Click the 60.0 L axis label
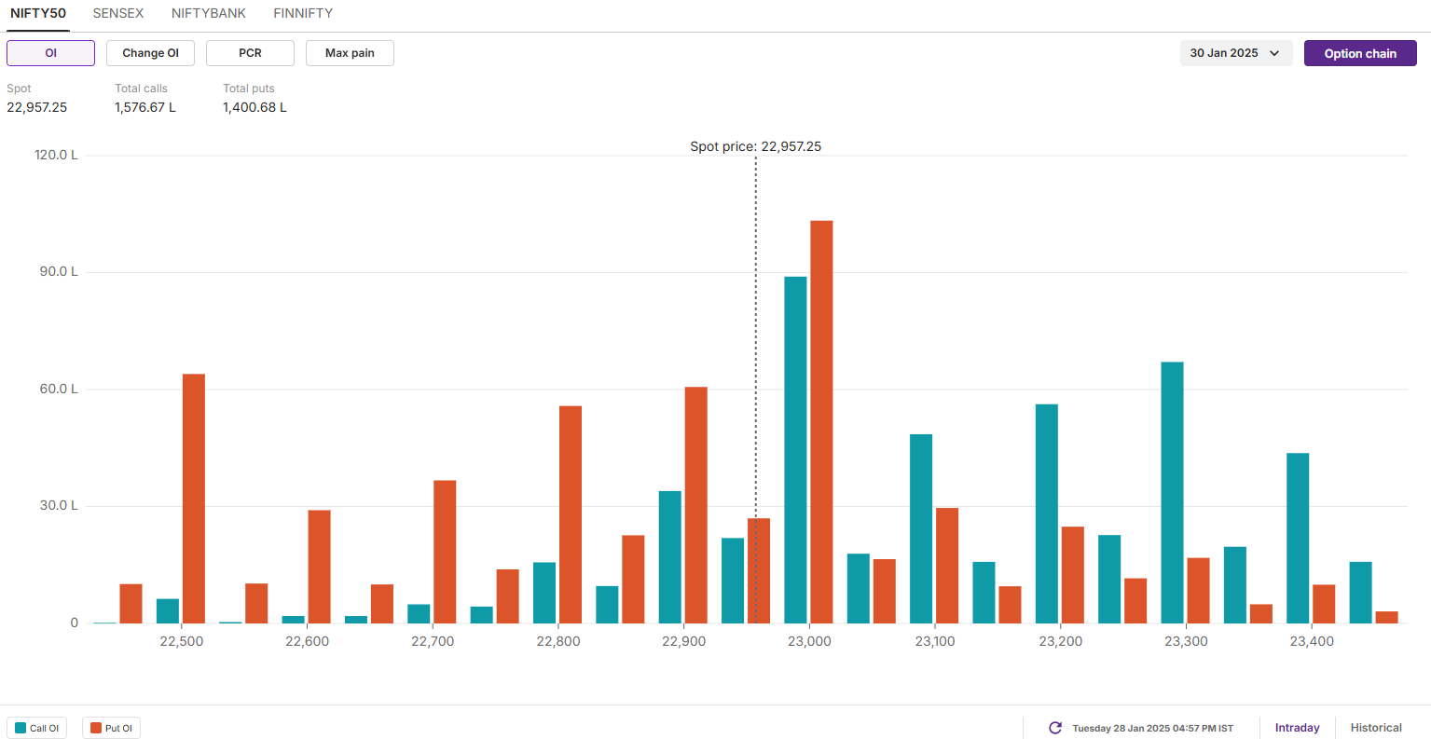The height and width of the screenshot is (739, 1431). pyautogui.click(x=59, y=389)
